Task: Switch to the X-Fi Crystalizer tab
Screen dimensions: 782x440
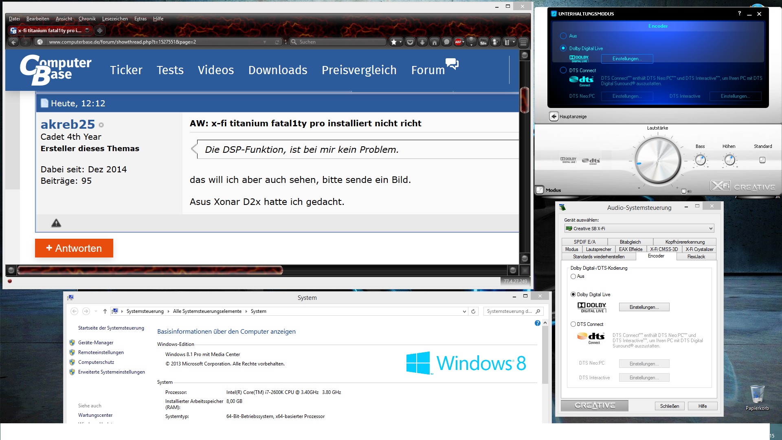Action: 699,249
